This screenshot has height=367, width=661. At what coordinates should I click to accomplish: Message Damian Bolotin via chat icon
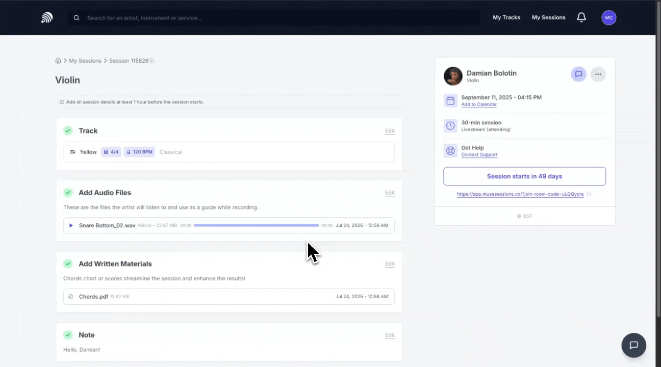point(578,74)
